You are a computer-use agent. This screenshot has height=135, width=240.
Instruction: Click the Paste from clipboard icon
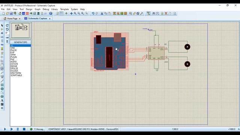click(109, 13)
